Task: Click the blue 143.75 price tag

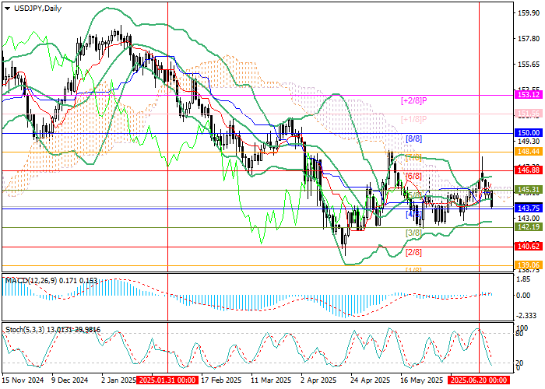Action: [x=529, y=208]
